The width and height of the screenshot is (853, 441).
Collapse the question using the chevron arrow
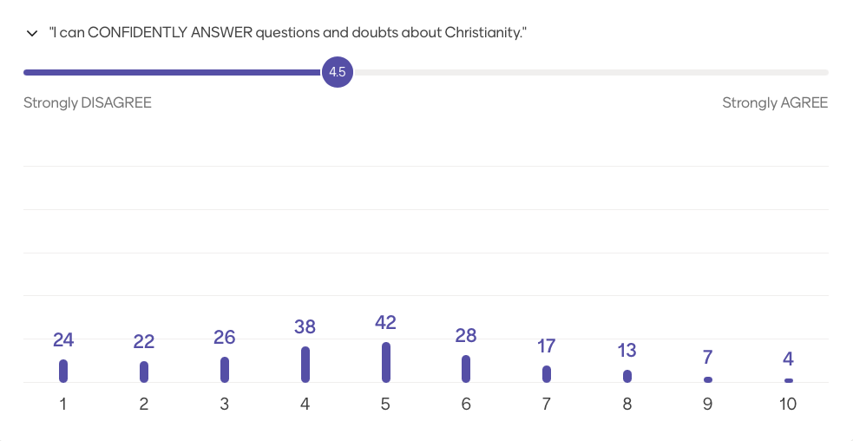coord(33,34)
